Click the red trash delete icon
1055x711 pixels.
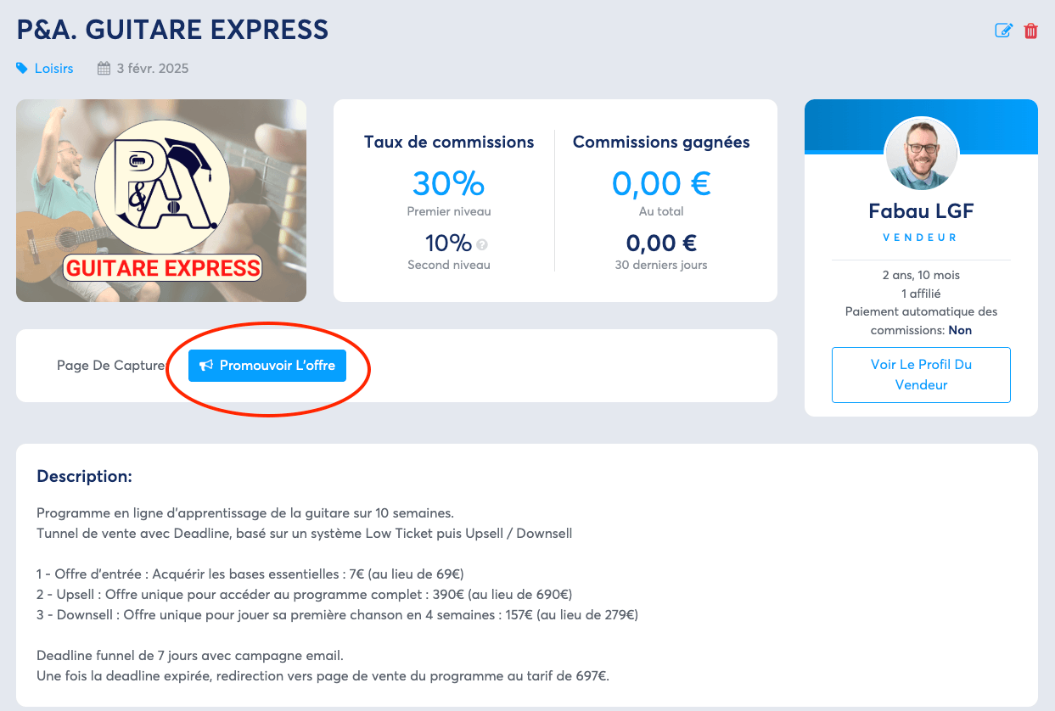[x=1031, y=31]
